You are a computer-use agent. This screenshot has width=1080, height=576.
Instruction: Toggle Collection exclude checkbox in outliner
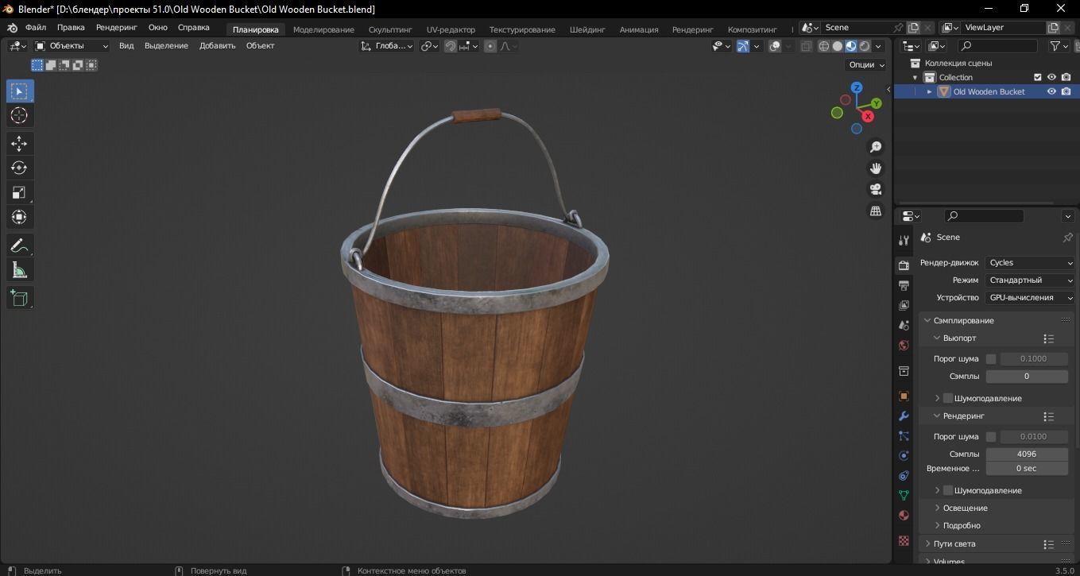pyautogui.click(x=1037, y=77)
